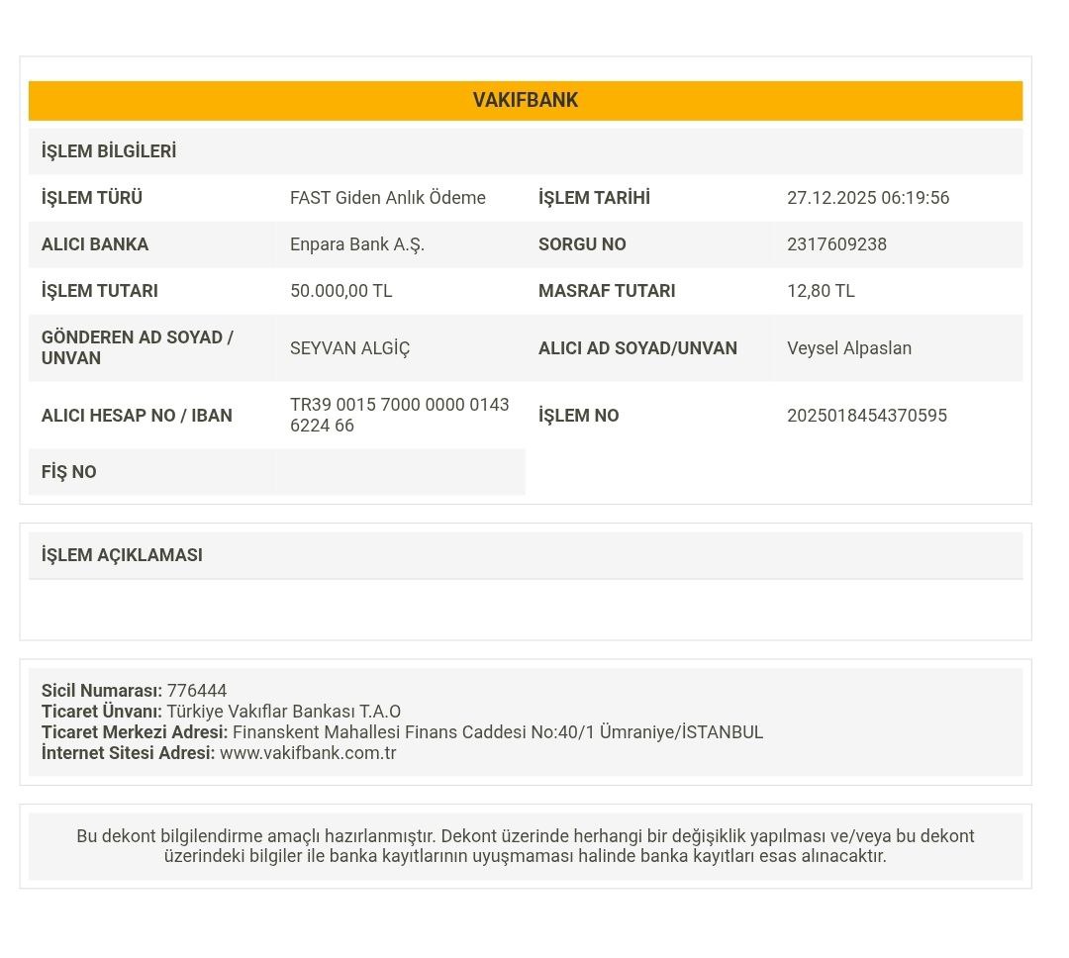Click the VAKIFBANK header title

point(525,100)
